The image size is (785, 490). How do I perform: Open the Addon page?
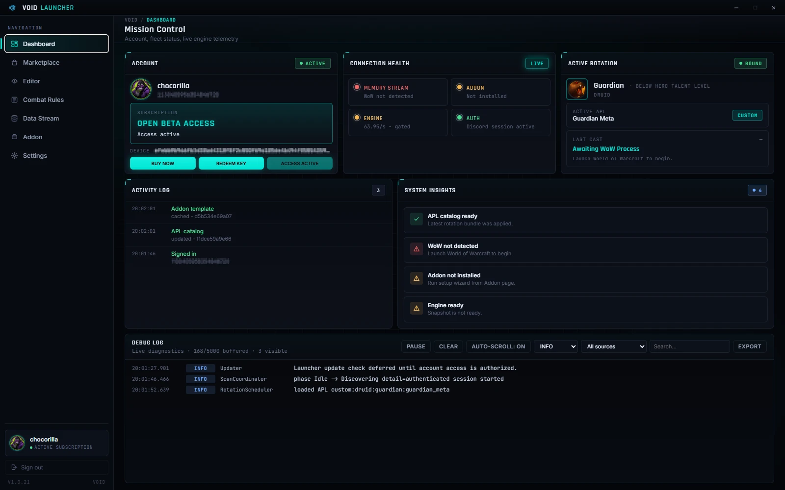coord(56,137)
